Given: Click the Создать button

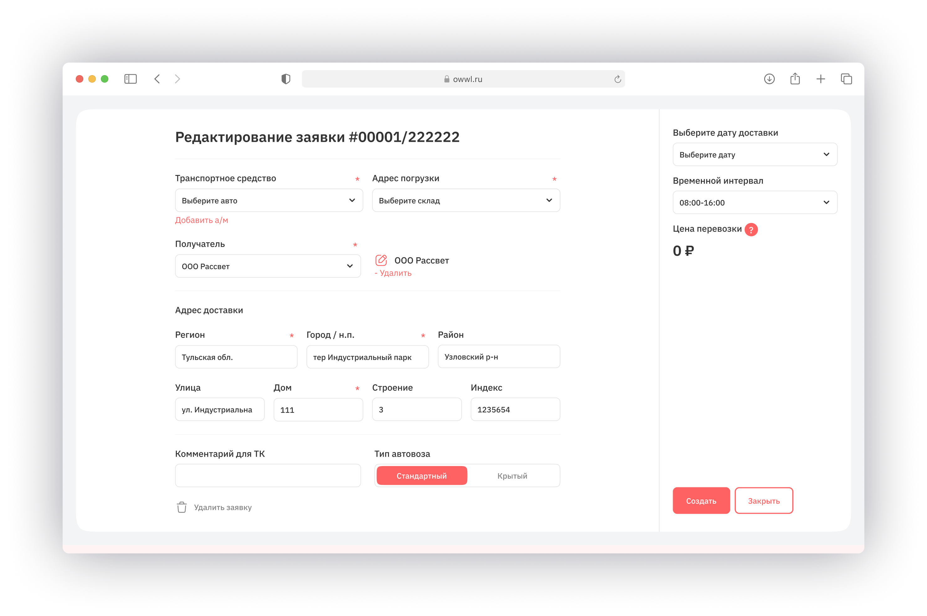Looking at the screenshot, I should (x=701, y=500).
